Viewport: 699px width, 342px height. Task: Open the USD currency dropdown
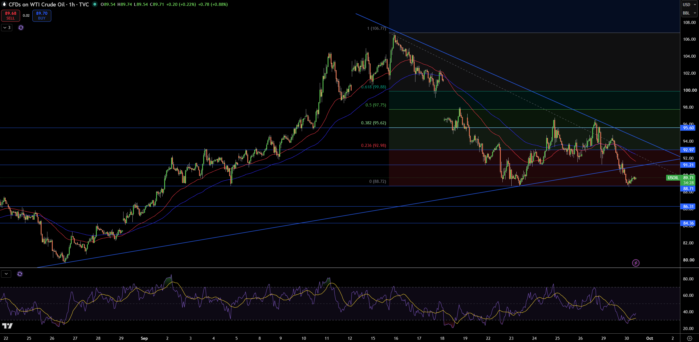click(x=689, y=4)
